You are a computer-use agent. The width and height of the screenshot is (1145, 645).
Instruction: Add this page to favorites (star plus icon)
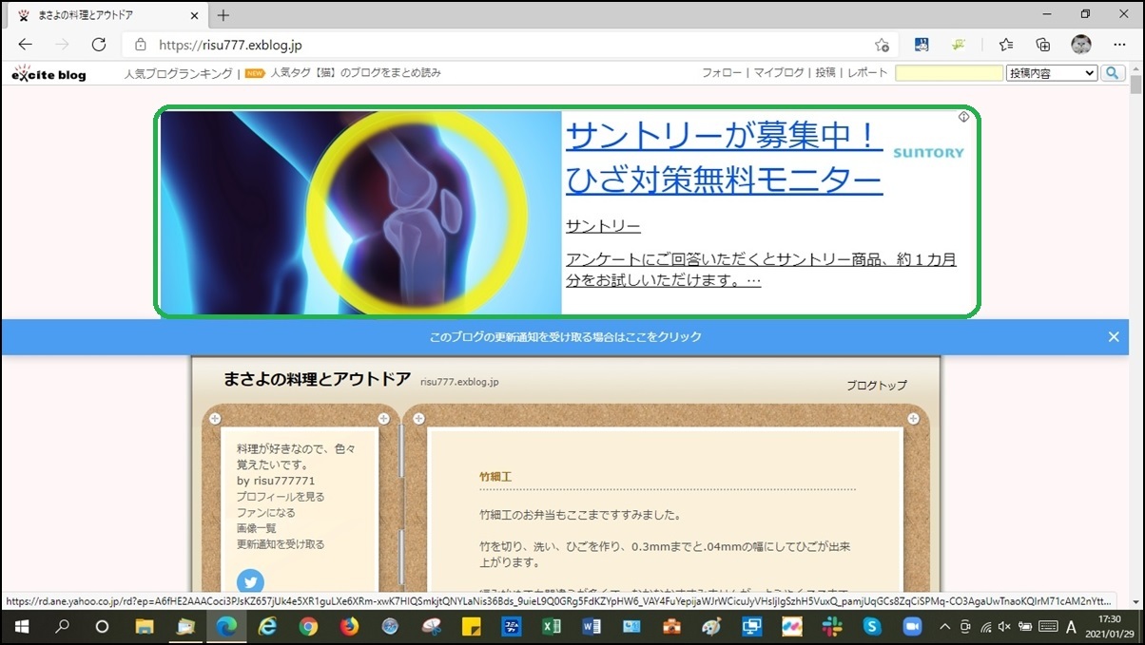pos(882,45)
